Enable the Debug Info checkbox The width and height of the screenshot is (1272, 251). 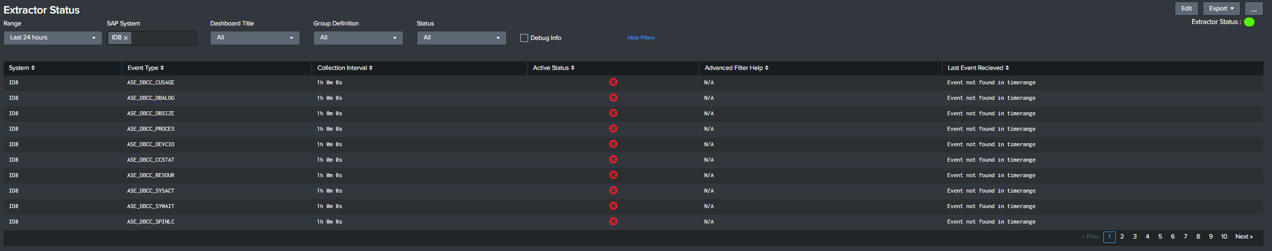click(x=524, y=38)
